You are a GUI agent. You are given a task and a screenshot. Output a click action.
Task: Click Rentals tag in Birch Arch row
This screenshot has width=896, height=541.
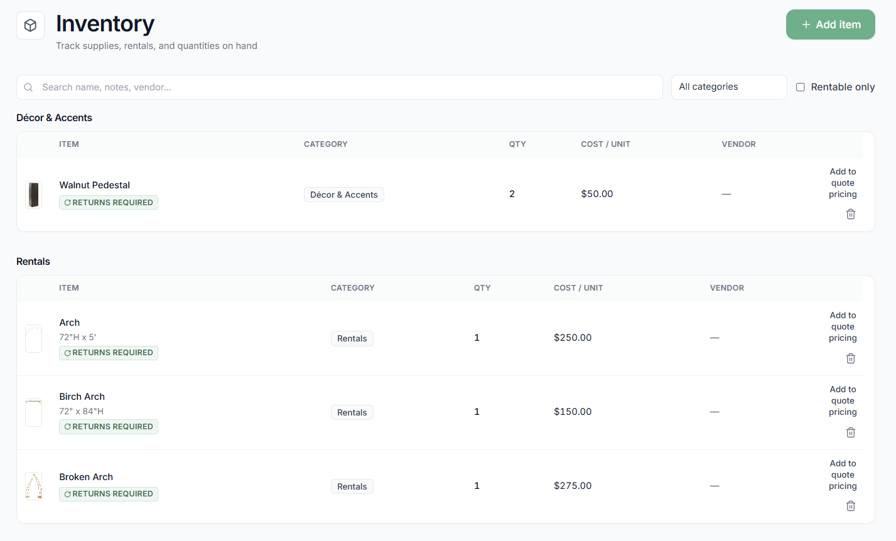click(x=352, y=412)
